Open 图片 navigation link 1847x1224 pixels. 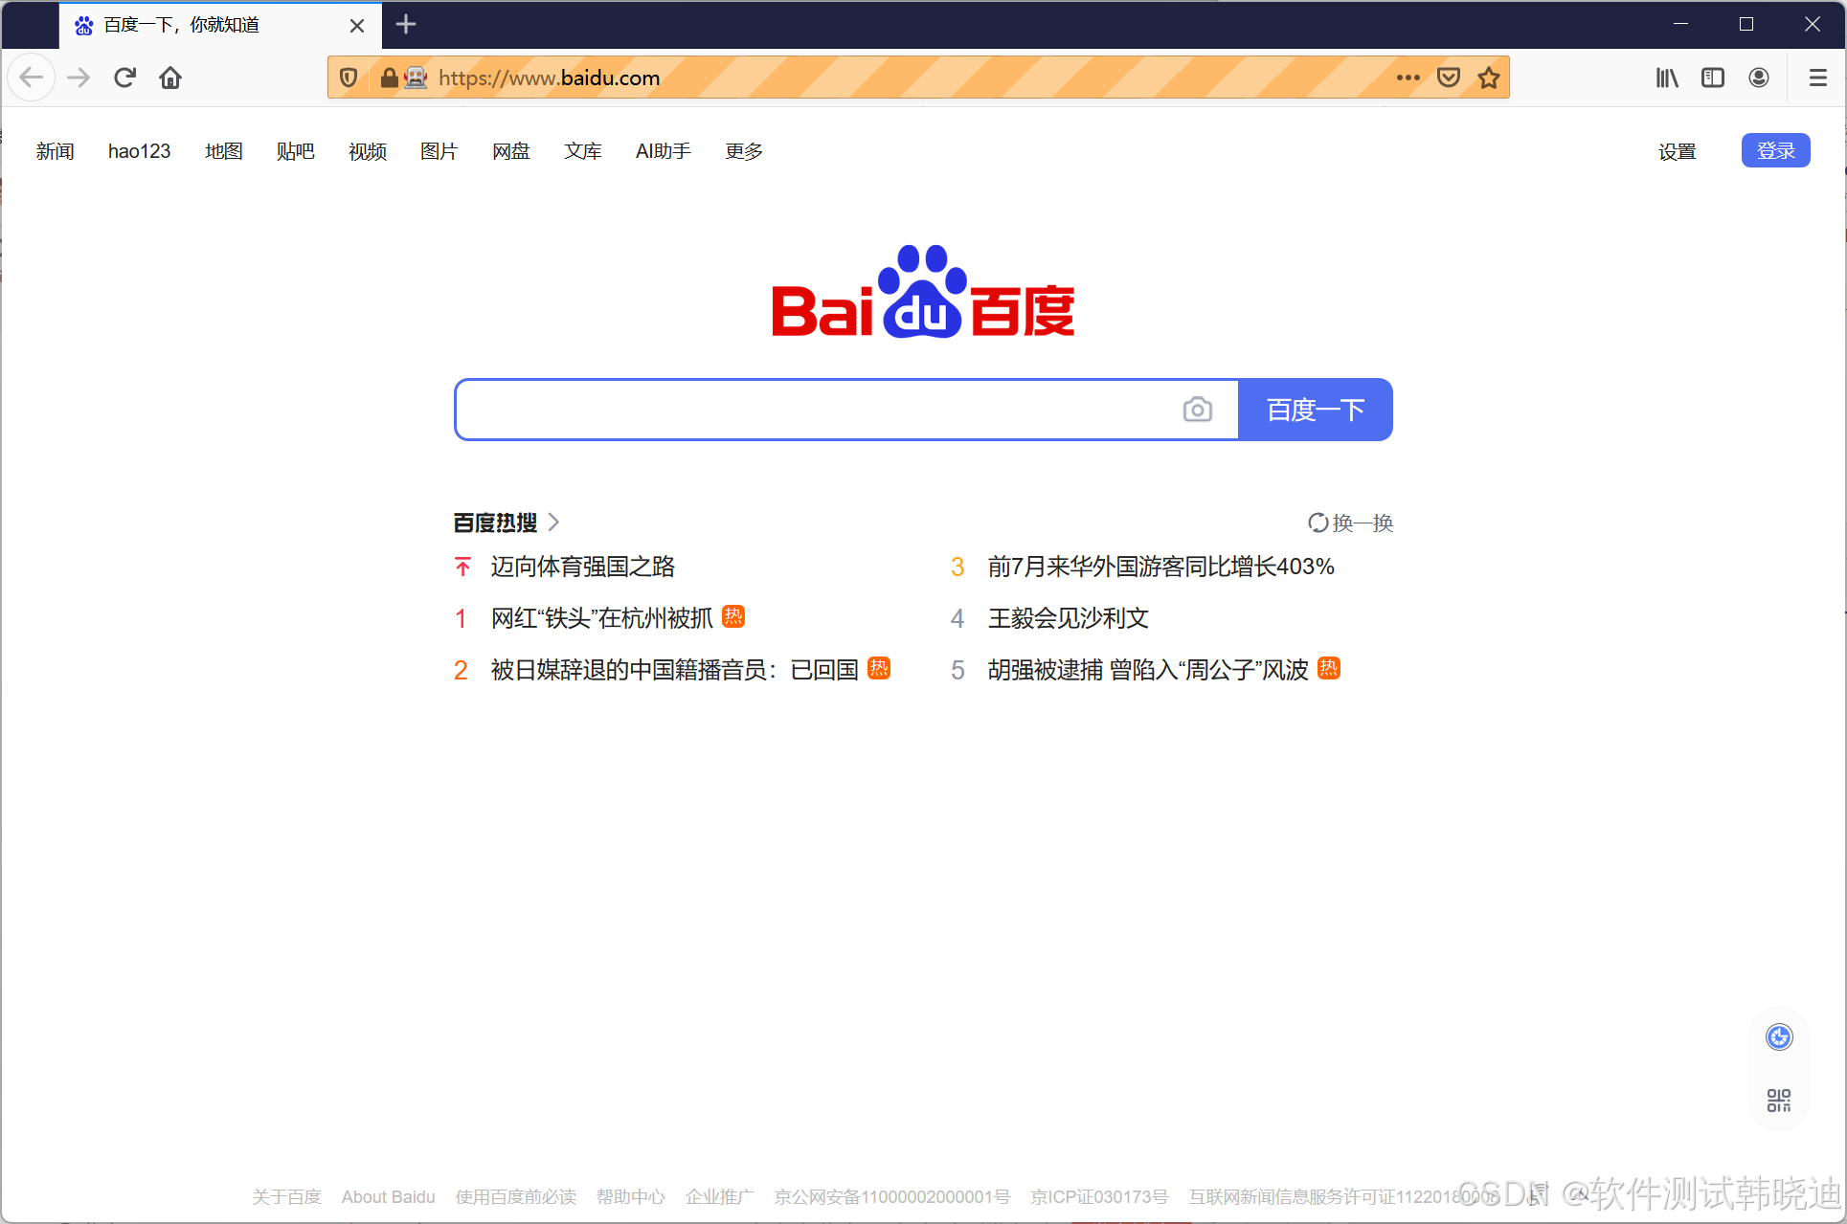[x=439, y=151]
